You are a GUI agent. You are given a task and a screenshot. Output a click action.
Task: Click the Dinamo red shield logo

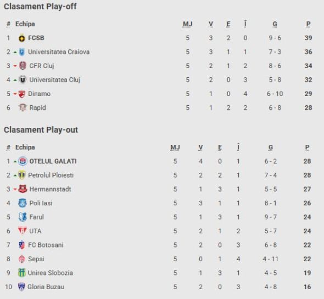pyautogui.click(x=22, y=94)
